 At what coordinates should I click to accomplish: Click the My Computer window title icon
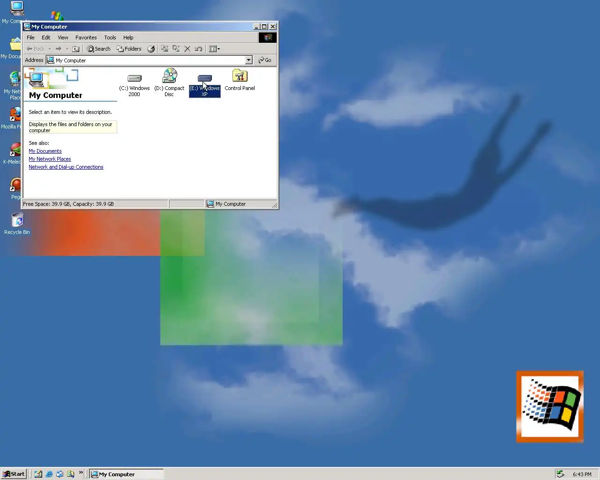(27, 27)
